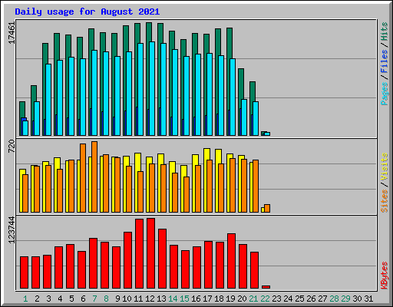
Task: Click the red KBytes bar for day 19
Action: [232, 261]
